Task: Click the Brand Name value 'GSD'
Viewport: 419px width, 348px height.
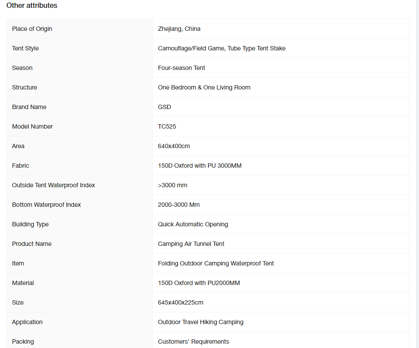Action: coord(164,107)
